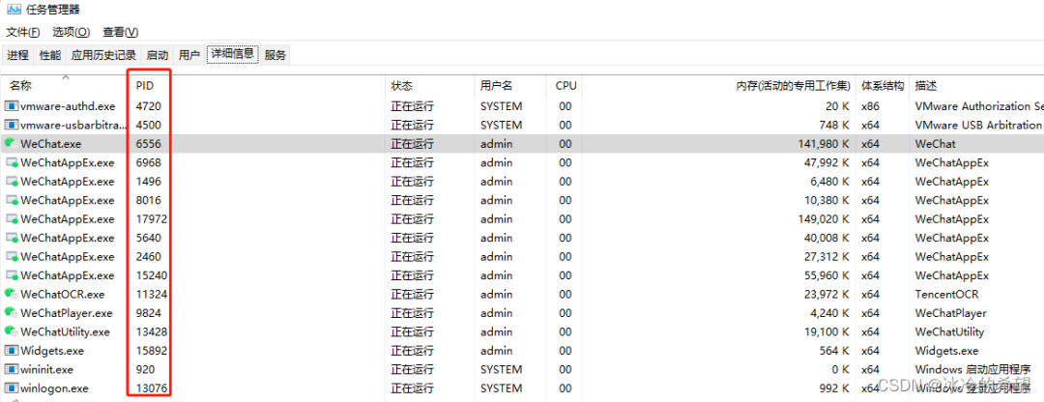Click icon of WeChatAppEx.exe with PID 17972

pos(12,219)
